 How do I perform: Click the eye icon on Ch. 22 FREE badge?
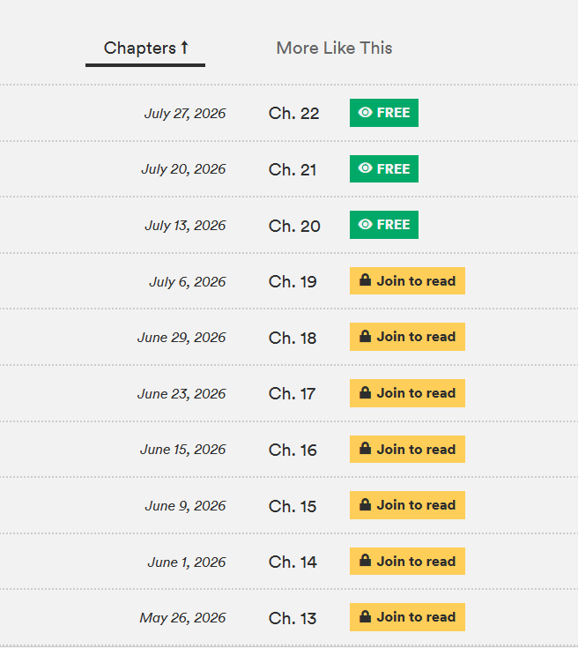pyautogui.click(x=366, y=113)
